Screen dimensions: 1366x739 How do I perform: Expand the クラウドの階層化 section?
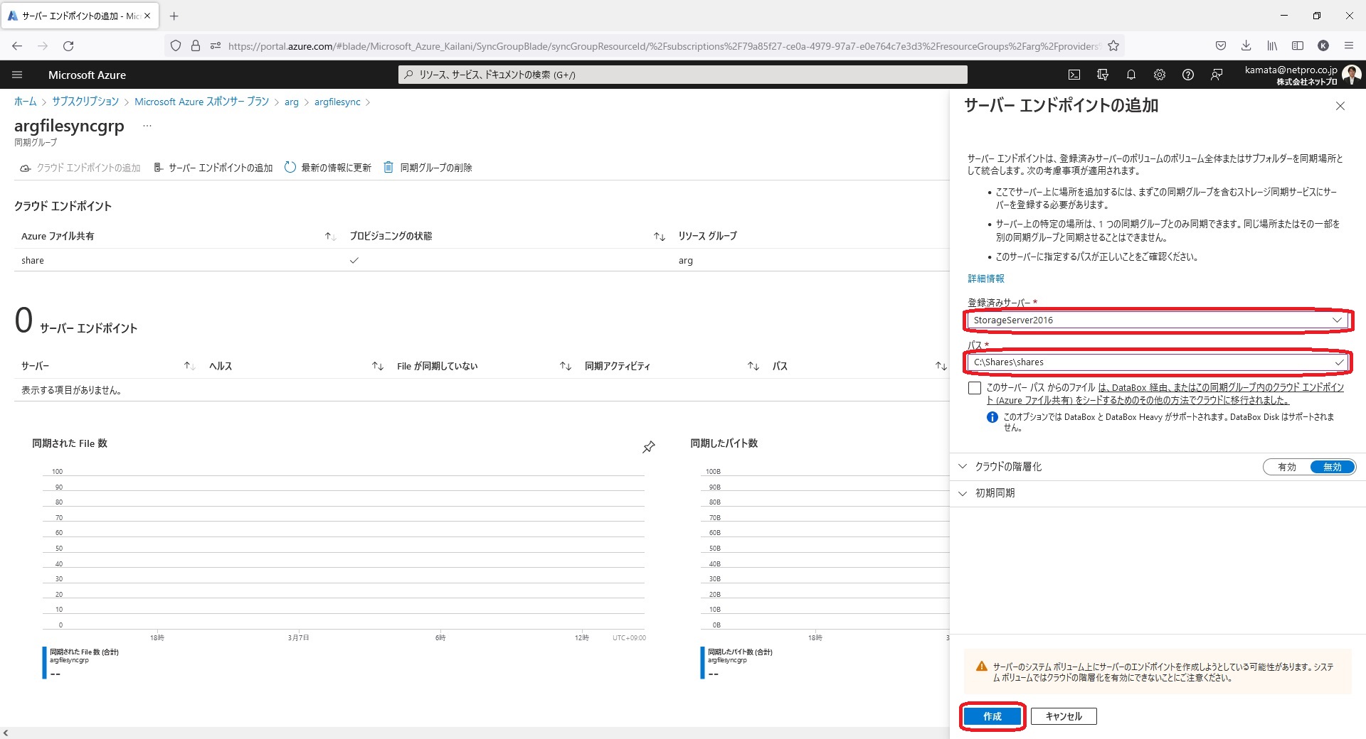tap(1008, 467)
